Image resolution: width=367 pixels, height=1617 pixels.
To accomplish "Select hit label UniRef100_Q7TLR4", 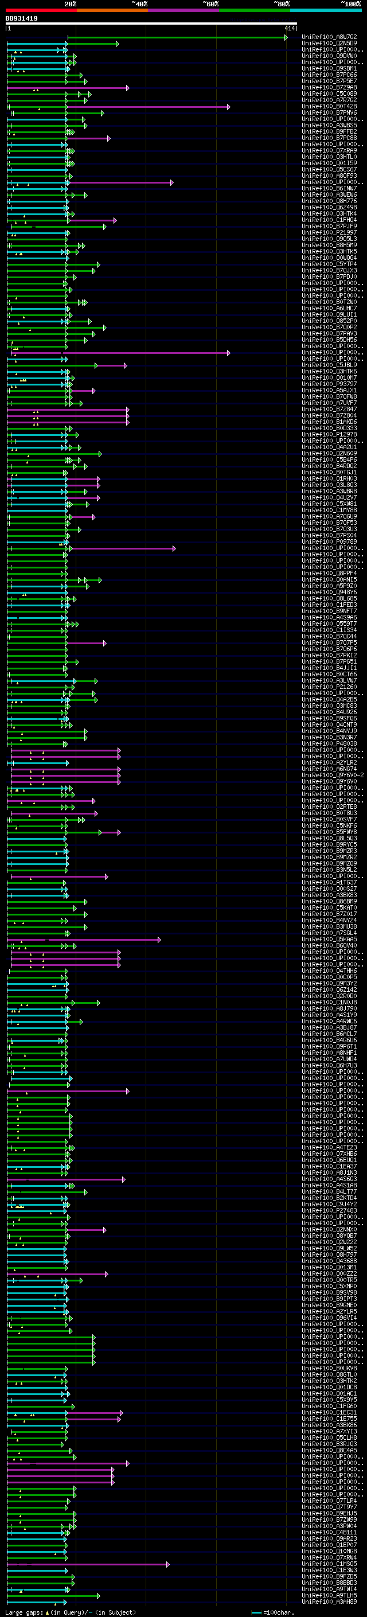I will tap(329, 1500).
